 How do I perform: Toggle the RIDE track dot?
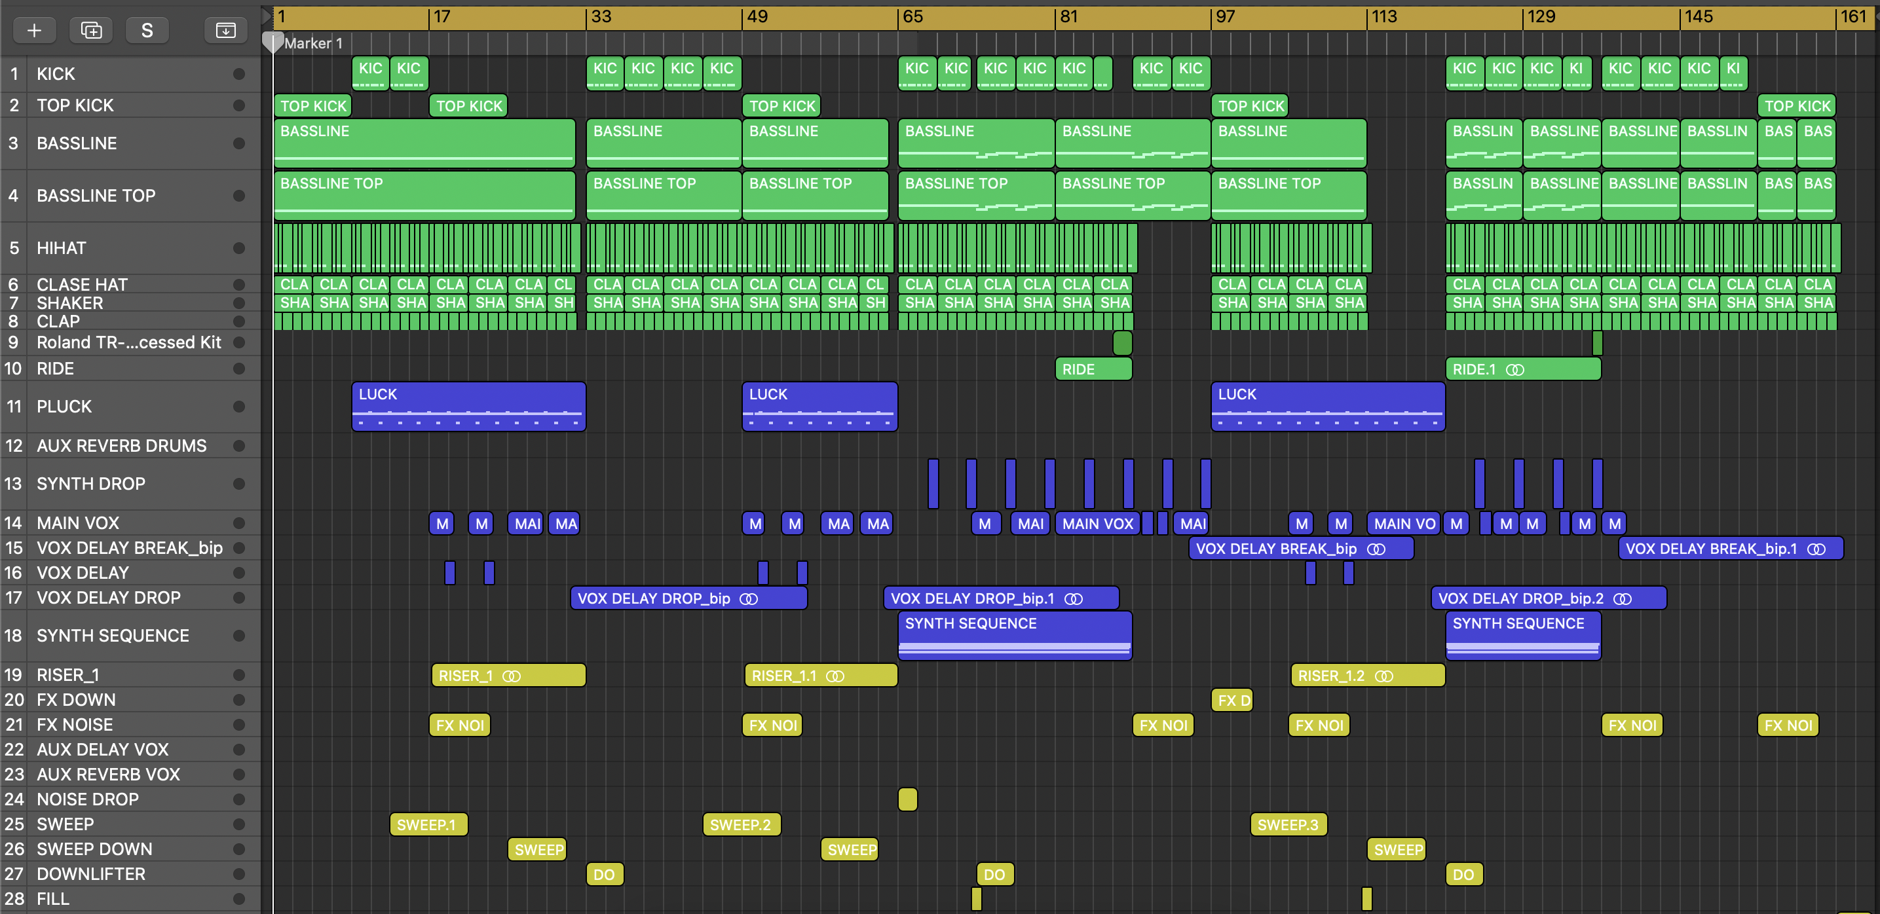click(238, 369)
